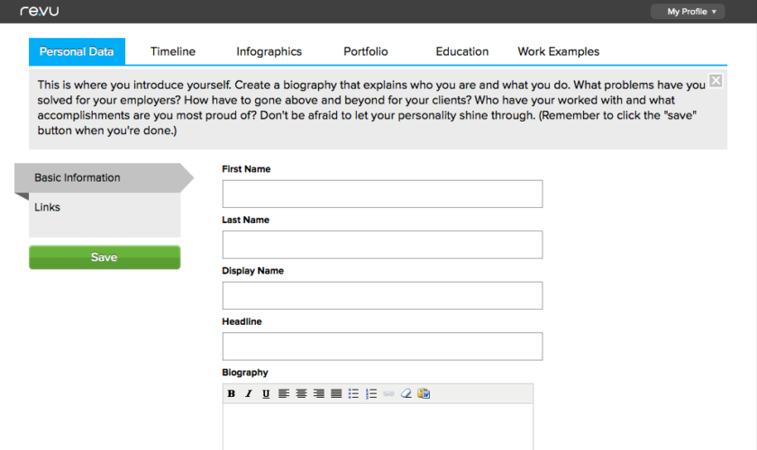The height and width of the screenshot is (450, 757).
Task: Toggle italic formatting in Biography editor
Action: (x=249, y=394)
